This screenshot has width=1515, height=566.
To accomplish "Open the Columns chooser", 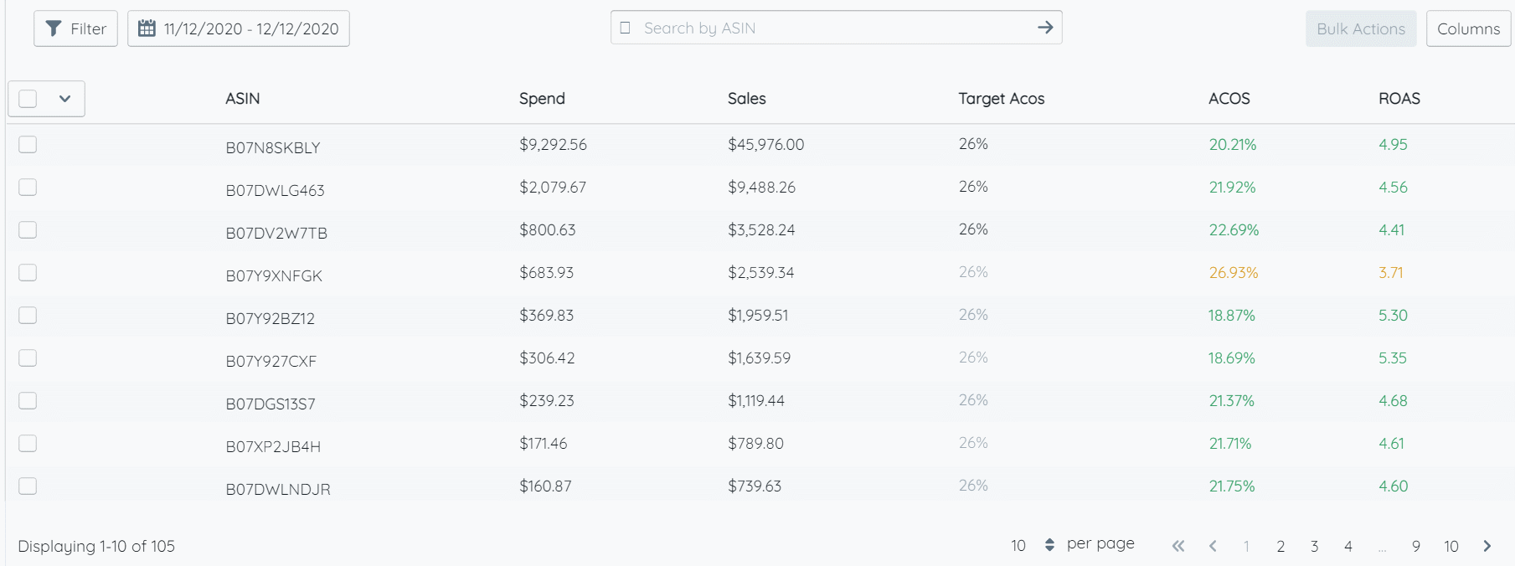I will (1468, 28).
